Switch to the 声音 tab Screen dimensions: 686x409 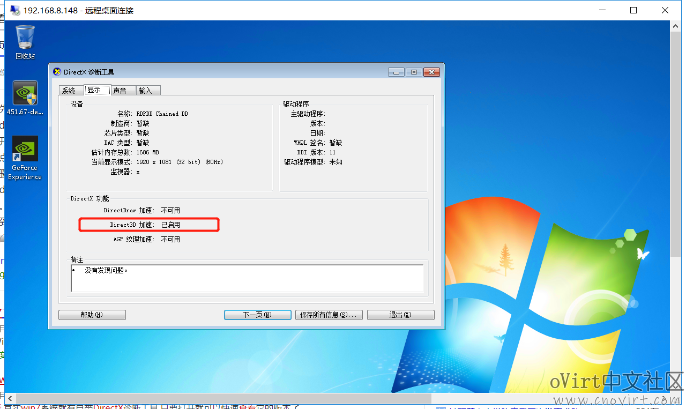tap(123, 91)
